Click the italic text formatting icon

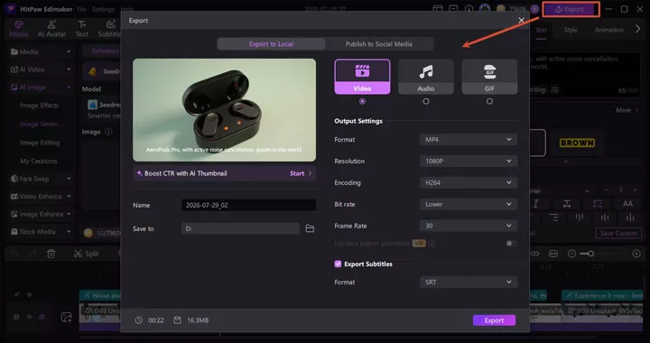click(x=535, y=203)
